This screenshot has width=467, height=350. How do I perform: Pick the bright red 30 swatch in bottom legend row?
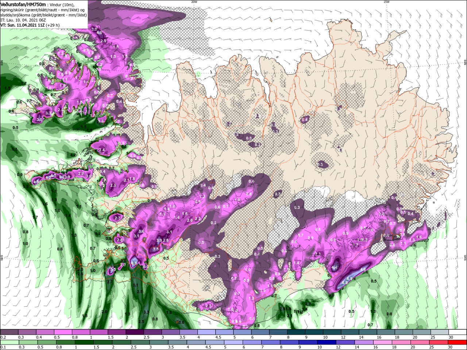coord(457,342)
